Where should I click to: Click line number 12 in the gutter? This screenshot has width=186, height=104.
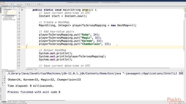tap(19, 25)
